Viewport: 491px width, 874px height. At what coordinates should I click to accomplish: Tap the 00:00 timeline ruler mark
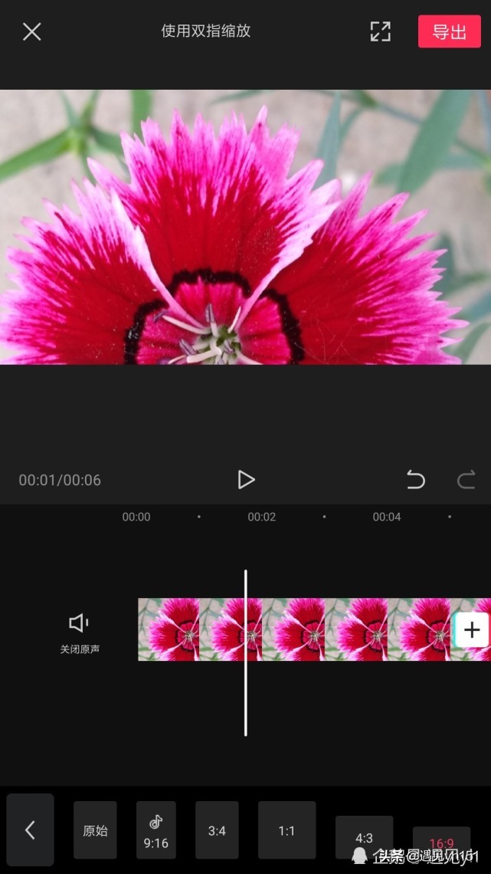[136, 517]
